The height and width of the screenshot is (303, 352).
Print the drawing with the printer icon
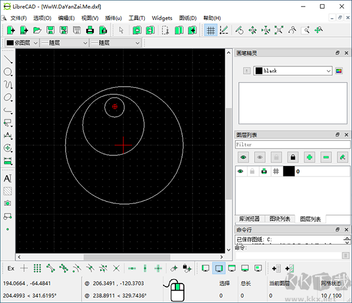click(x=90, y=30)
